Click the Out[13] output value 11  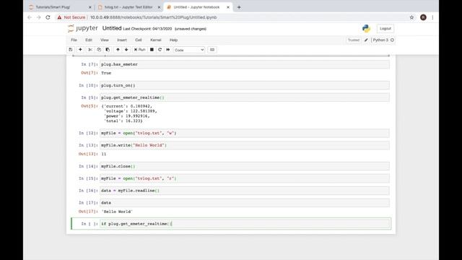click(x=103, y=154)
